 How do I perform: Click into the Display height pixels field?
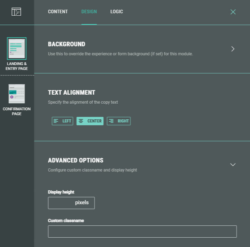pos(62,203)
